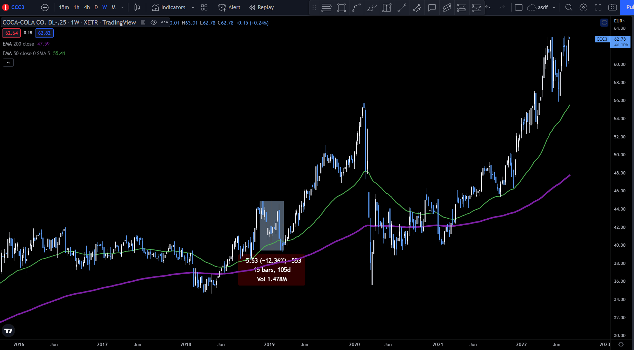The image size is (634, 350).
Task: Open the indicator templates grid icon
Action: 204,7
